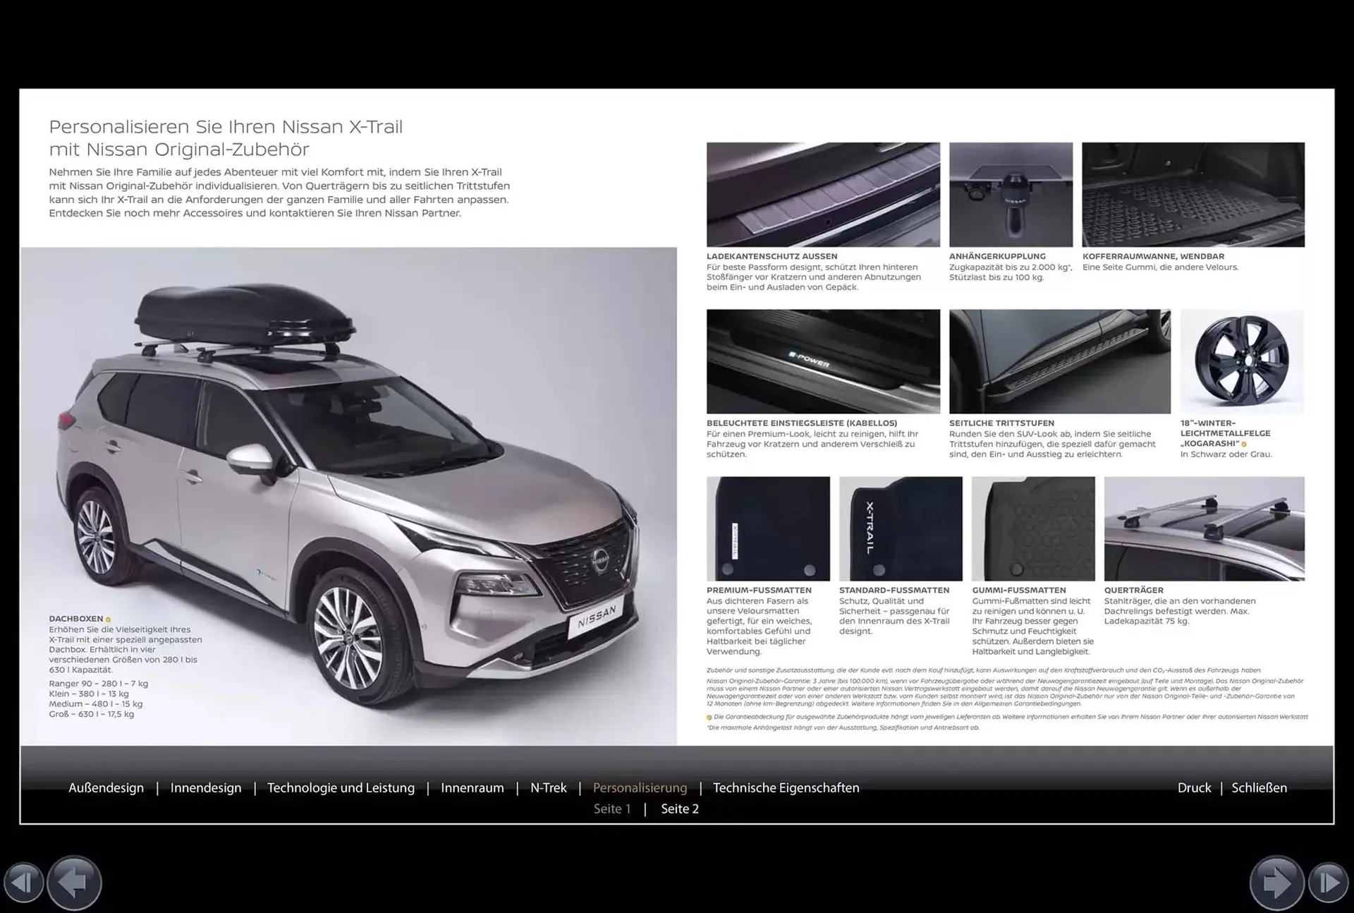Viewport: 1354px width, 913px height.
Task: Select the Personalisierung section
Action: tap(640, 787)
